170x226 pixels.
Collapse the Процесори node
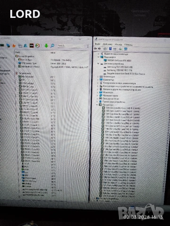pyautogui.click(x=97, y=105)
